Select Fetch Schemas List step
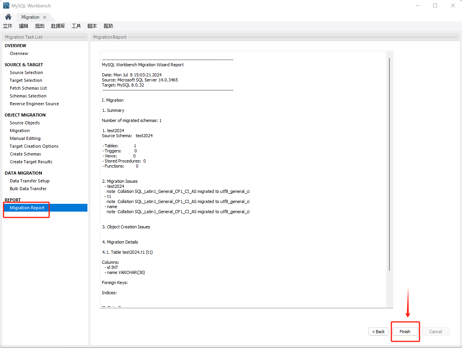 click(x=28, y=88)
